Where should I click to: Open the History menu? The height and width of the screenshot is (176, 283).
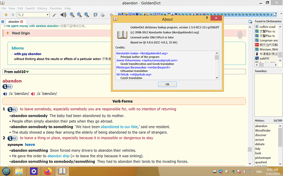(42, 8)
